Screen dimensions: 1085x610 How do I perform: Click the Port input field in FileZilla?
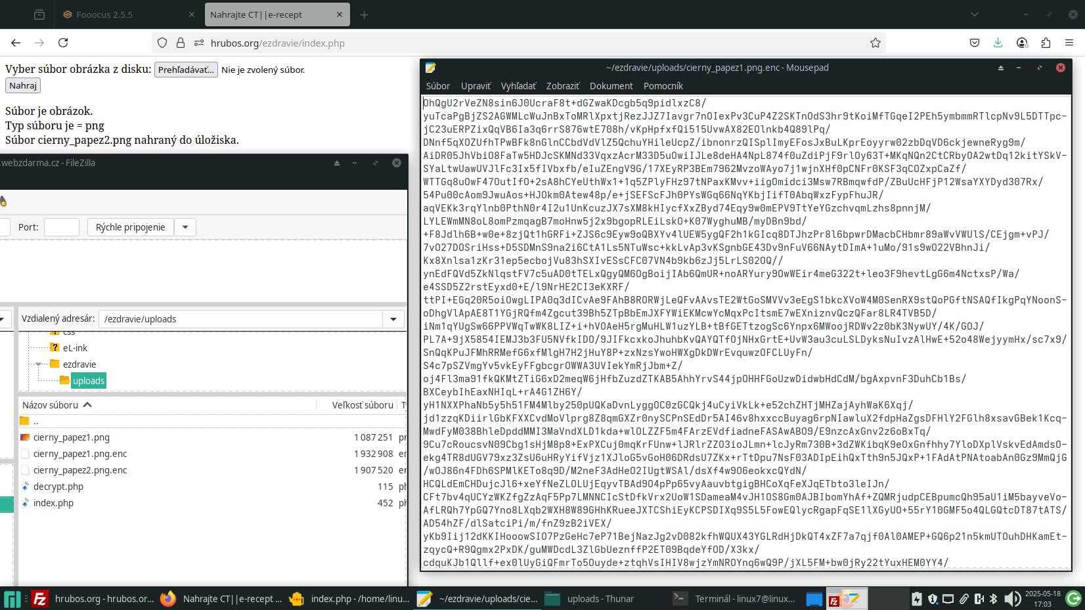point(62,227)
